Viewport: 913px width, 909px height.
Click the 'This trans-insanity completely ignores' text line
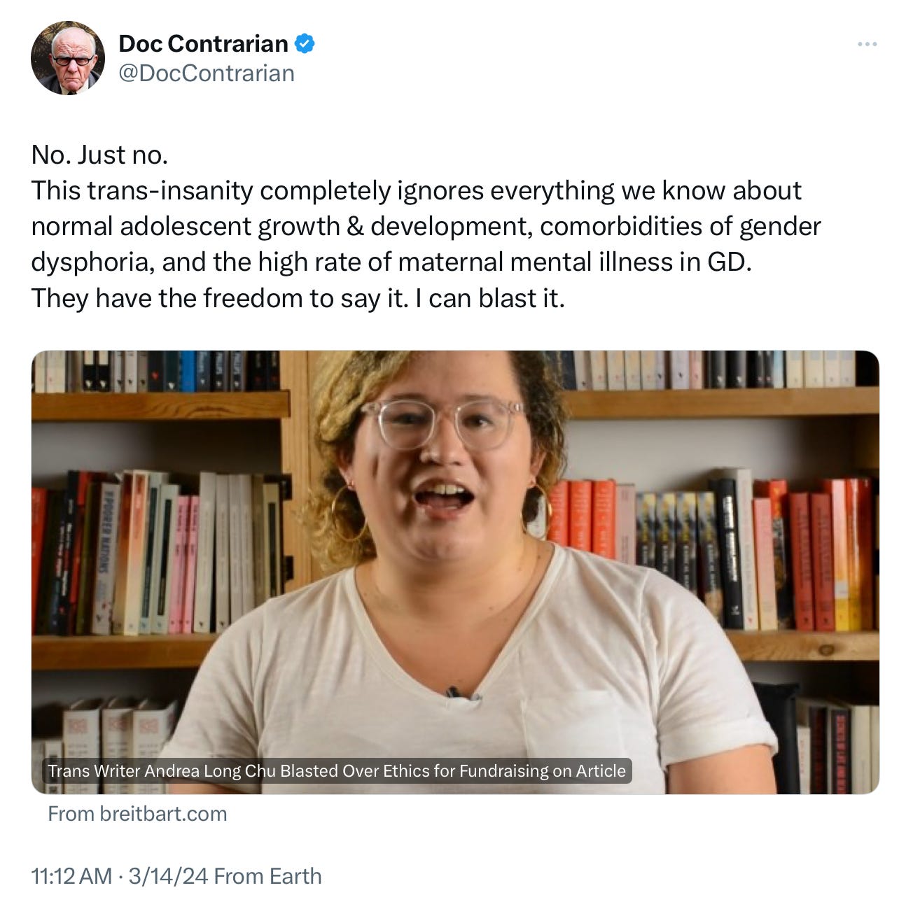pyautogui.click(x=417, y=190)
